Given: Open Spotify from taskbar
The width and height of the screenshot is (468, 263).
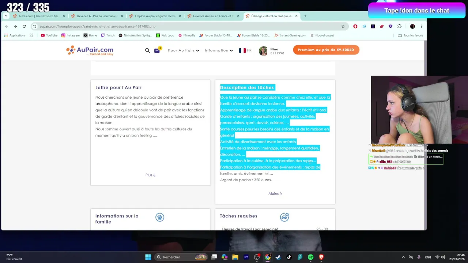Looking at the screenshot, I should 310,257.
